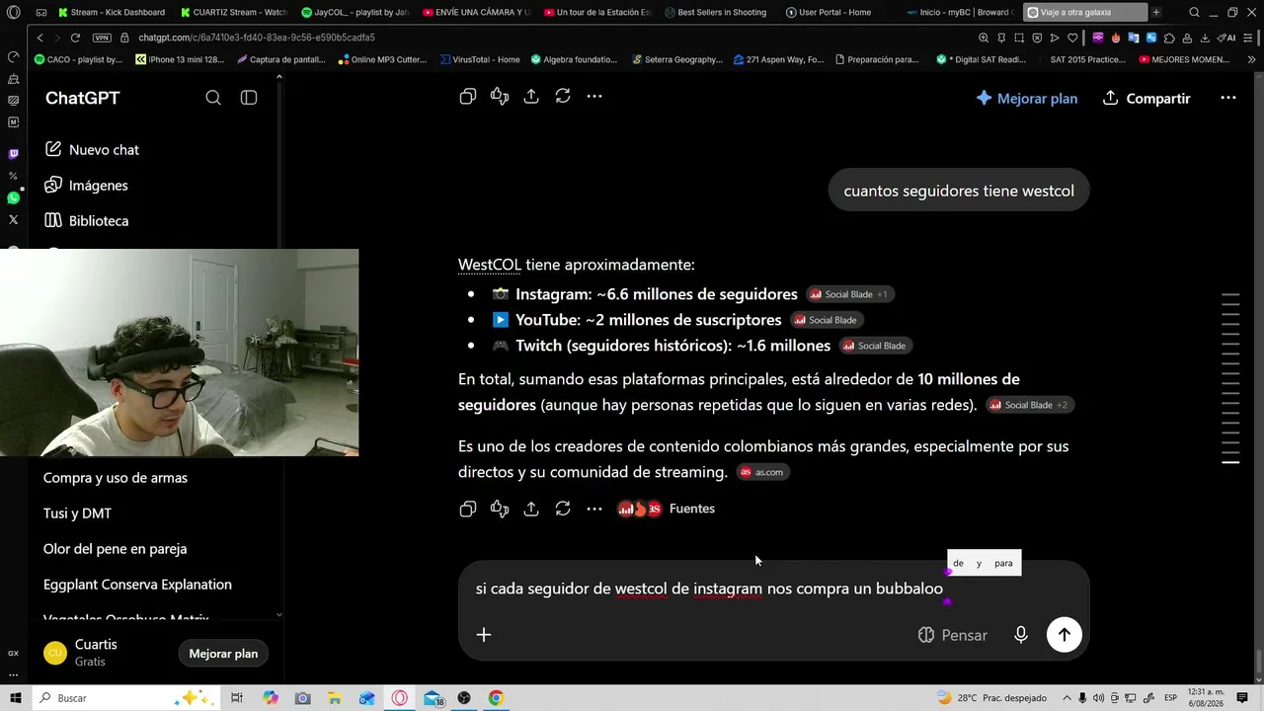Click Mejorar plan in sidebar footer
This screenshot has width=1264, height=711.
tap(223, 654)
